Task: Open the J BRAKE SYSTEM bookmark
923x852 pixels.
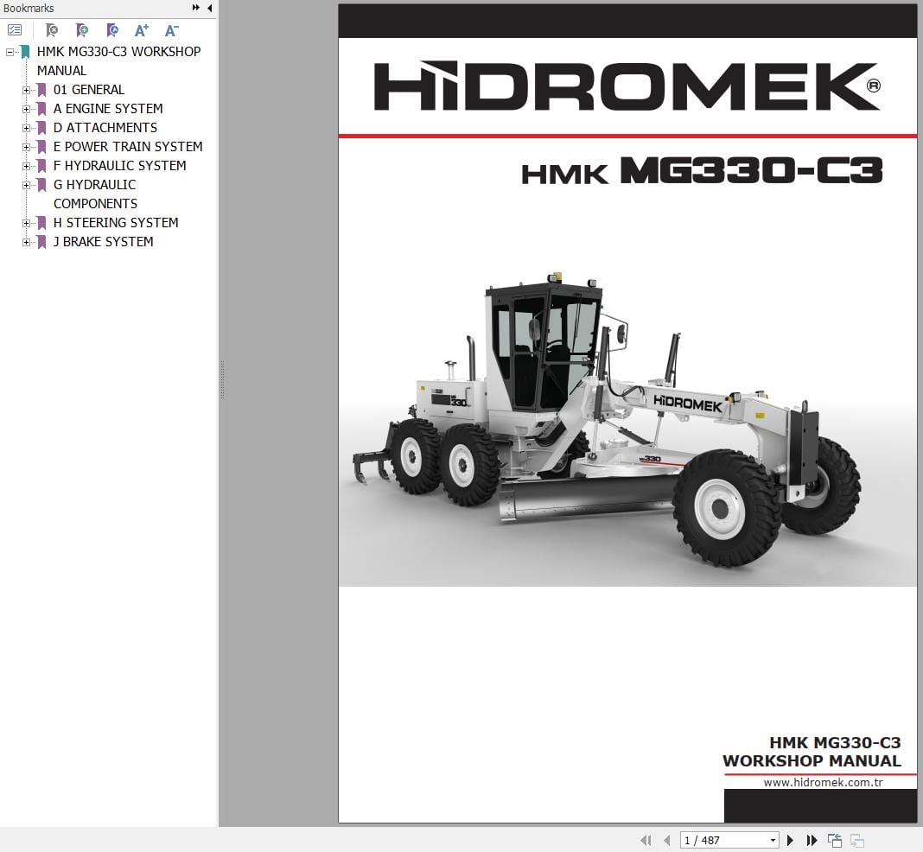Action: 103,241
